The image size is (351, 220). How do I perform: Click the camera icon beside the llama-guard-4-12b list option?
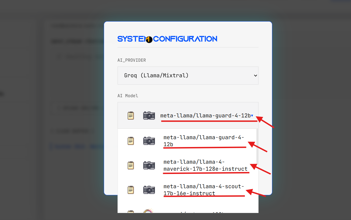[x=149, y=141]
